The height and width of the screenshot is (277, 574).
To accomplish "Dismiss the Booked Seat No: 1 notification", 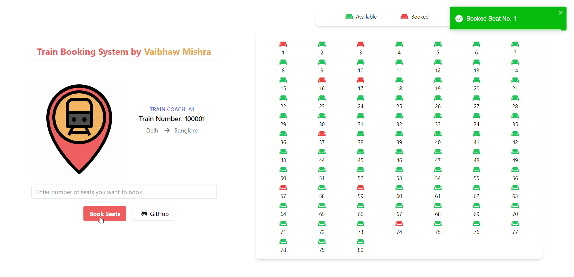I will pyautogui.click(x=561, y=13).
